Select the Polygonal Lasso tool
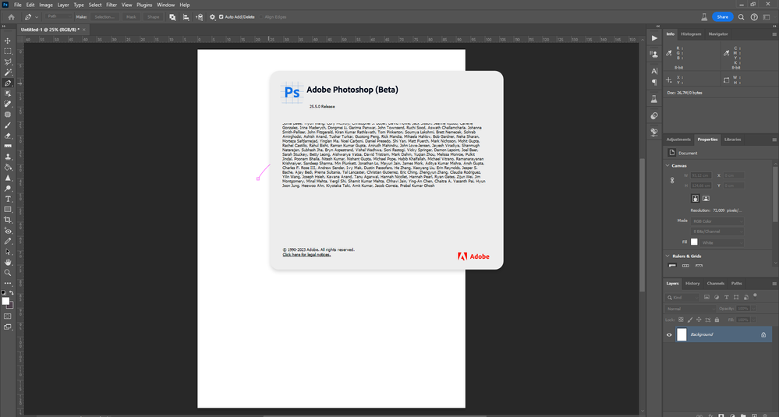This screenshot has height=417, width=779. tap(8, 62)
